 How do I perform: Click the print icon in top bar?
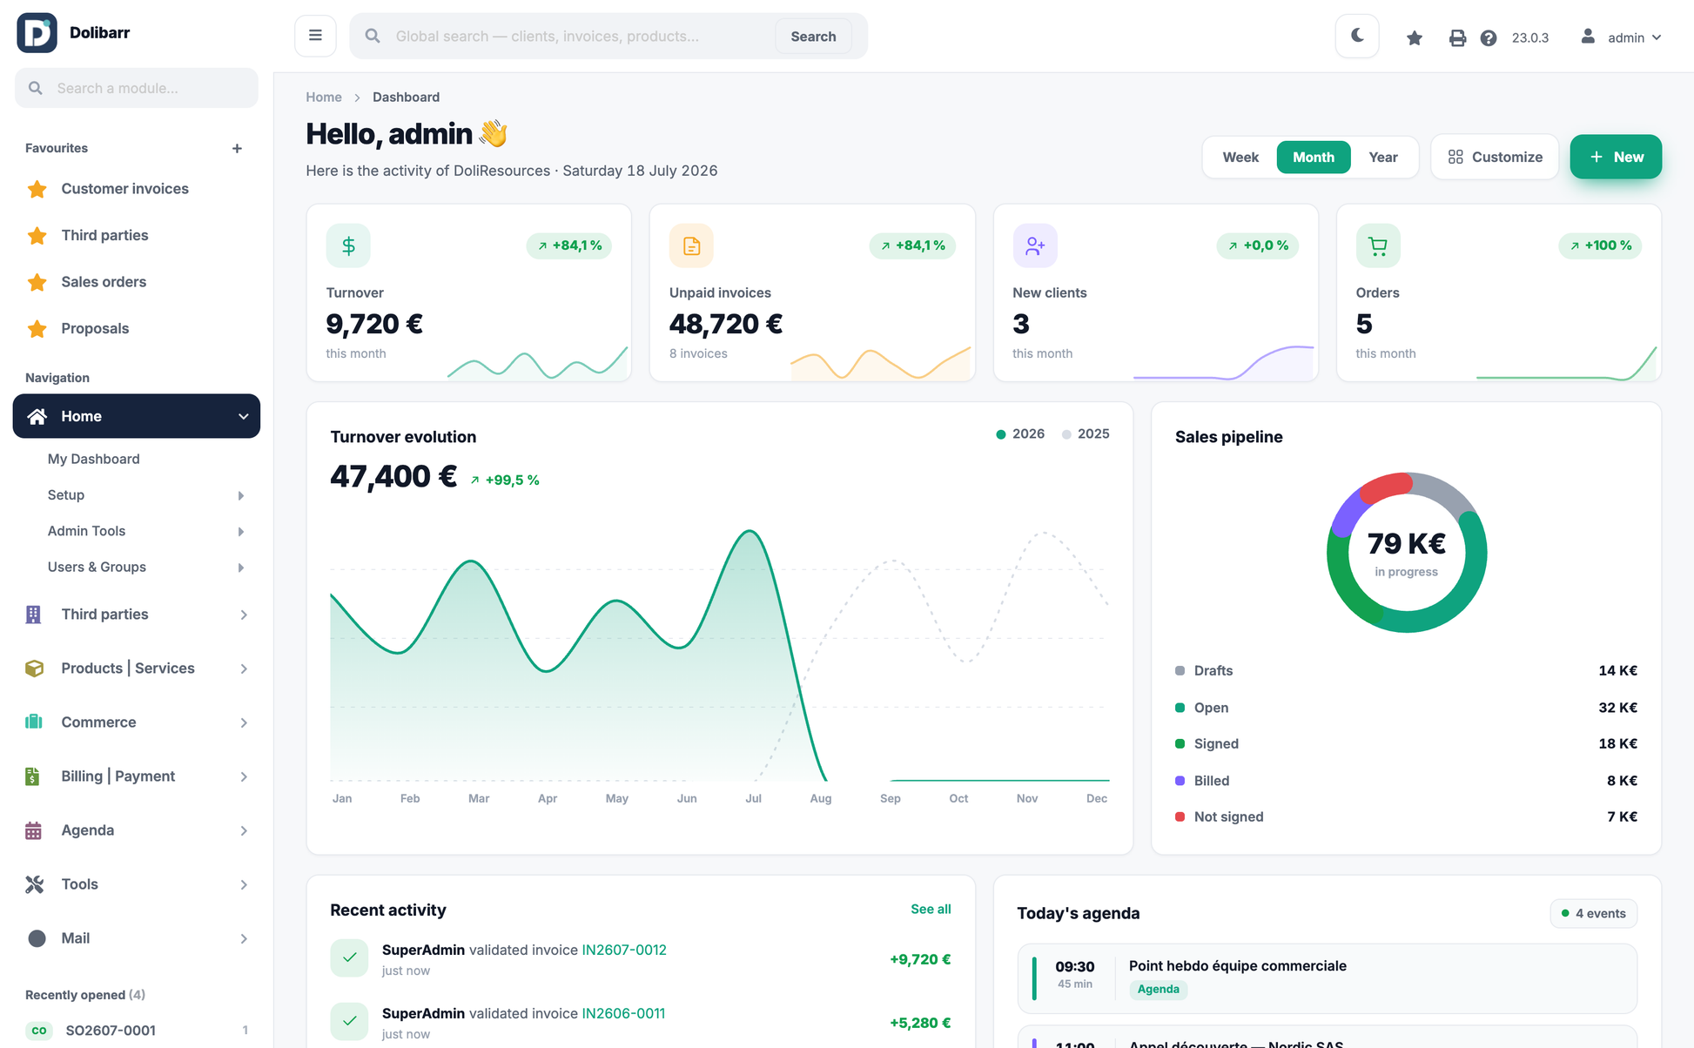[x=1457, y=37]
